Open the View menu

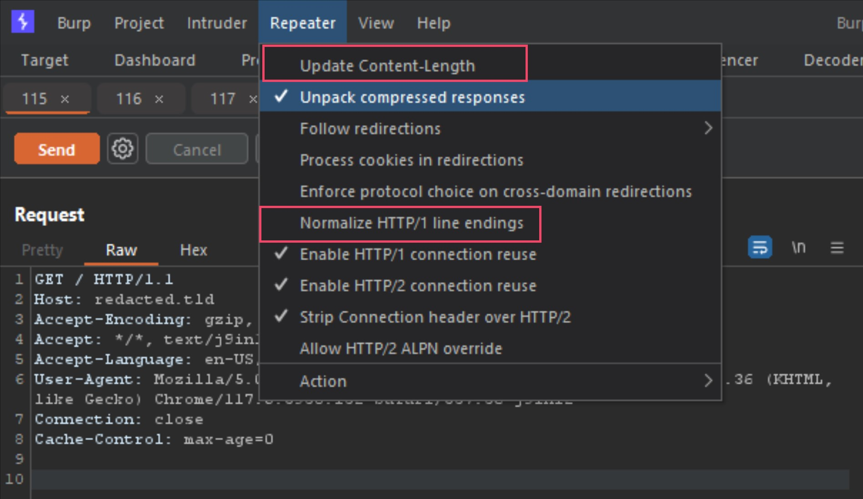376,23
